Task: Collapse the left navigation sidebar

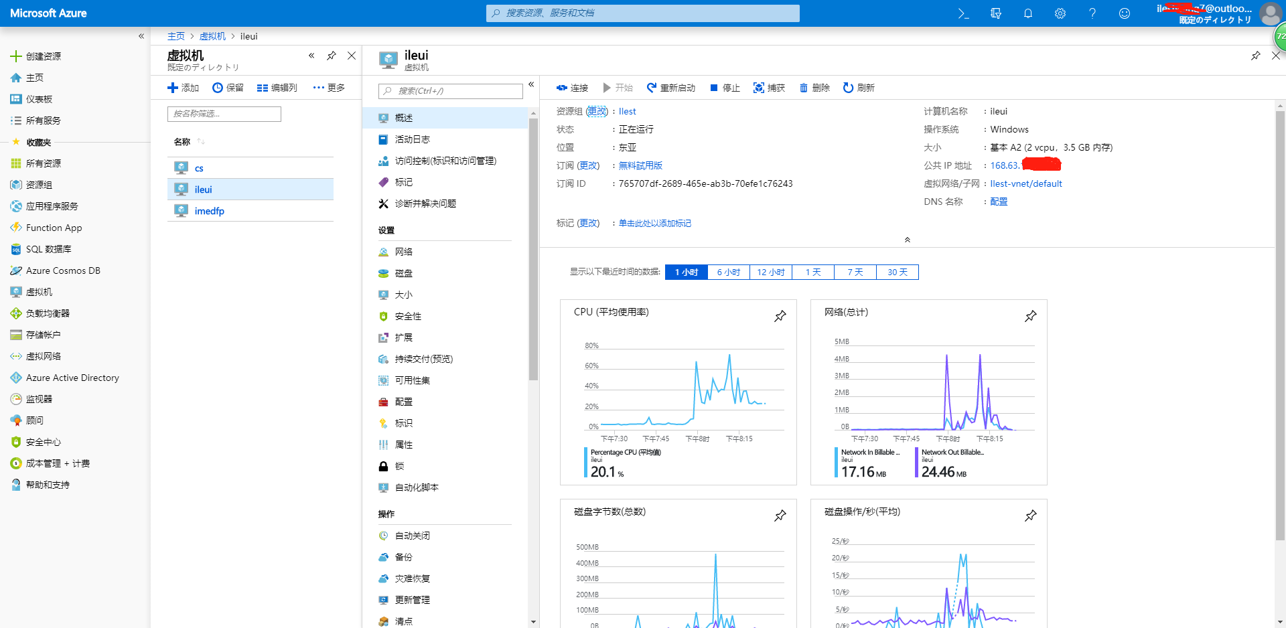Action: click(141, 36)
